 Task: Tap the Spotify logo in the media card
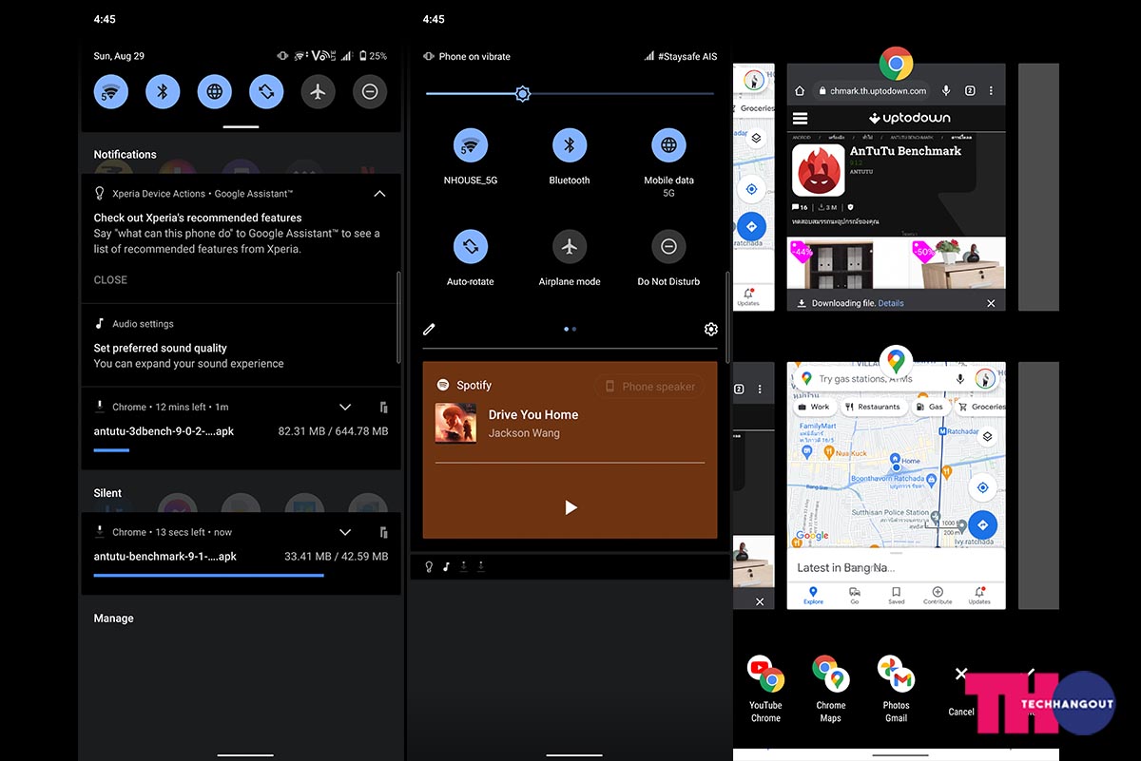(x=442, y=385)
